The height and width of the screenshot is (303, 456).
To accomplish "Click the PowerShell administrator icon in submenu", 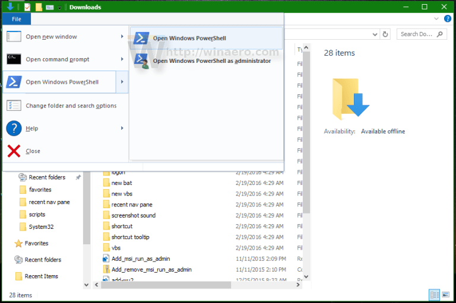I will pyautogui.click(x=142, y=61).
